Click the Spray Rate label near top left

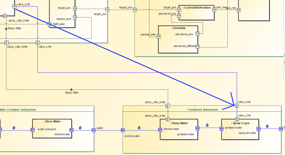coord(14,28)
